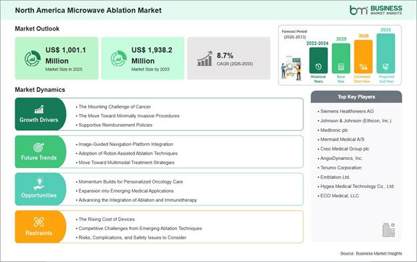Select the Top Key Players header tab
This screenshot has width=417, height=262.
coord(356,97)
